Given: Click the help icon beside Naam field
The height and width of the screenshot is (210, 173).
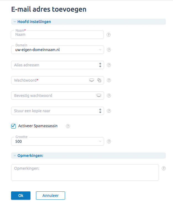Looking at the screenshot, I should pos(109,35).
